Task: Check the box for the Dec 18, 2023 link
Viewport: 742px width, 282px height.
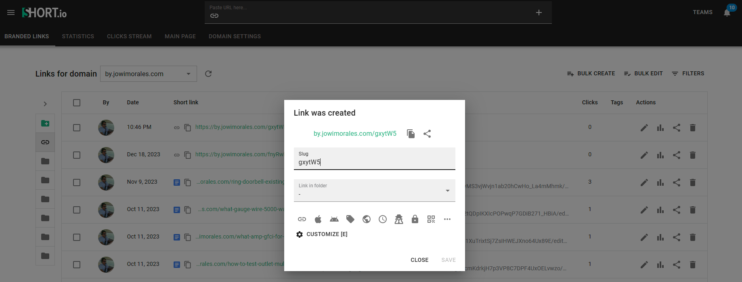Action: pos(77,155)
